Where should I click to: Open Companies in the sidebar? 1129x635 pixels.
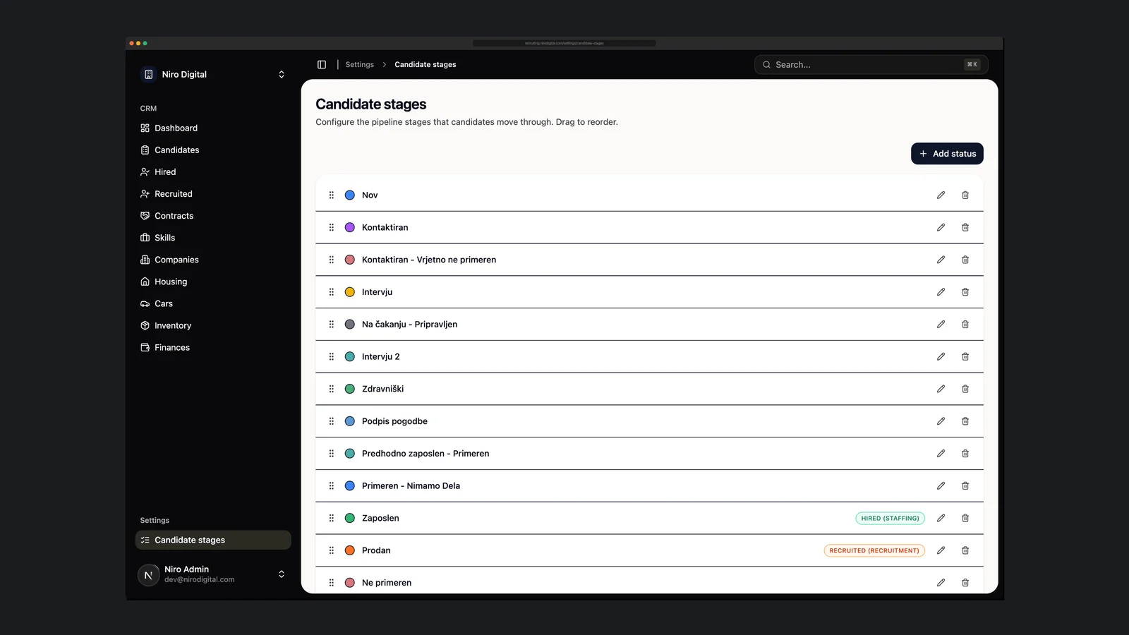[x=213, y=259]
